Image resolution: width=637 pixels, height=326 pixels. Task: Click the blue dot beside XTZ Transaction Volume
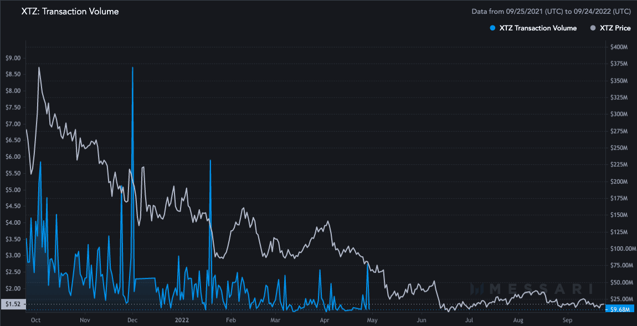point(492,28)
